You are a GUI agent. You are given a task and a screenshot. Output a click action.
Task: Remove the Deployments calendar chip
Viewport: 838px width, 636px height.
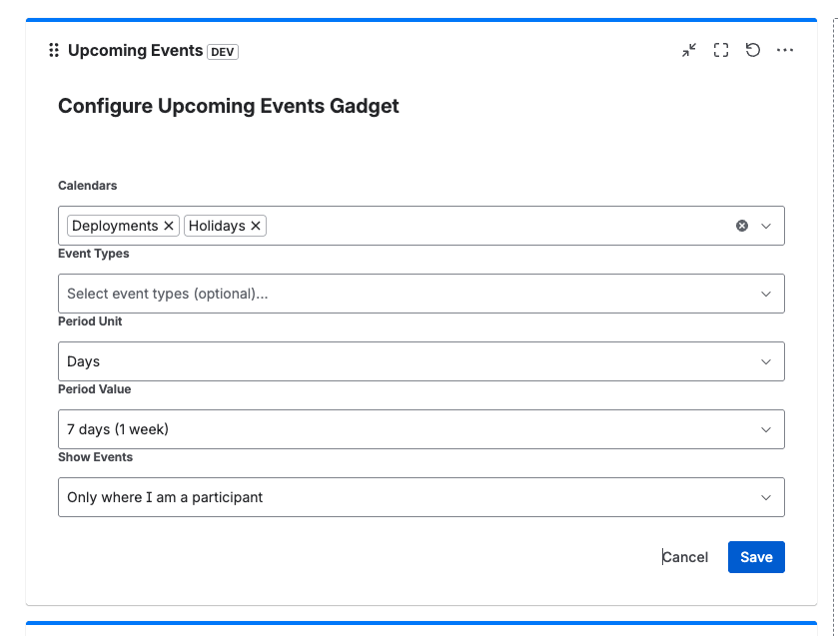[170, 226]
